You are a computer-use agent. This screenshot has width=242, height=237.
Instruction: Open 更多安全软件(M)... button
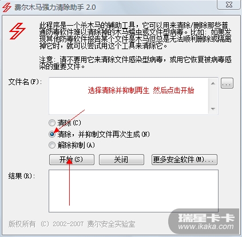[184, 159]
